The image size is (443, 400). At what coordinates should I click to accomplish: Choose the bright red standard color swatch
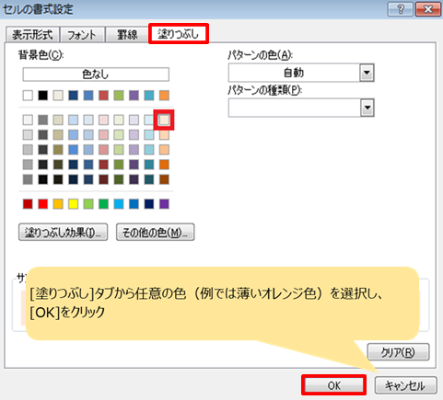click(43, 204)
